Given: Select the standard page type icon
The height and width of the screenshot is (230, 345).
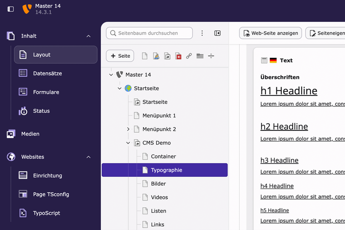Looking at the screenshot, I should [x=145, y=56].
